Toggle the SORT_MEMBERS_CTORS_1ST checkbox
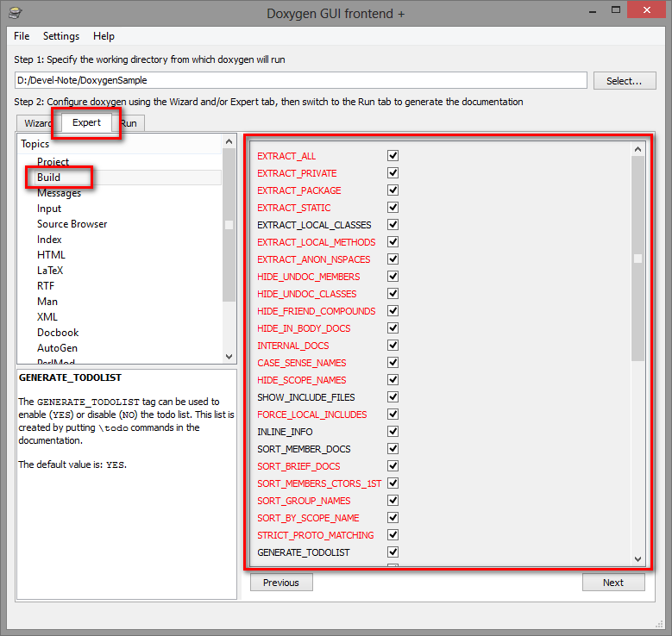The image size is (672, 636). pyautogui.click(x=393, y=483)
